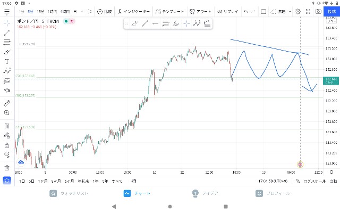This screenshot has height=213, width=340.
Task: Click the ポンド／円 symbol title
Action: click(29, 21)
